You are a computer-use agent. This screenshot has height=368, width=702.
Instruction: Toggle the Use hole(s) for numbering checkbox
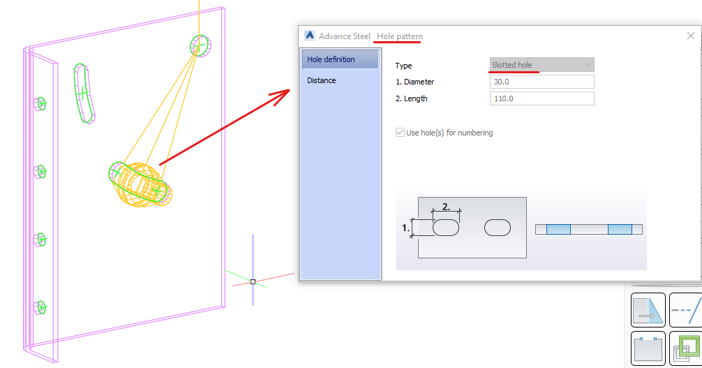click(x=400, y=132)
